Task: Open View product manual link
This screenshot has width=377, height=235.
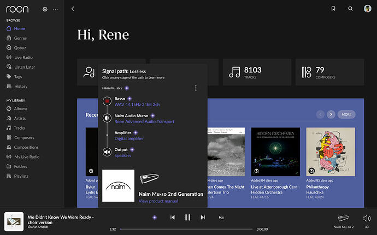Action: pos(158,201)
